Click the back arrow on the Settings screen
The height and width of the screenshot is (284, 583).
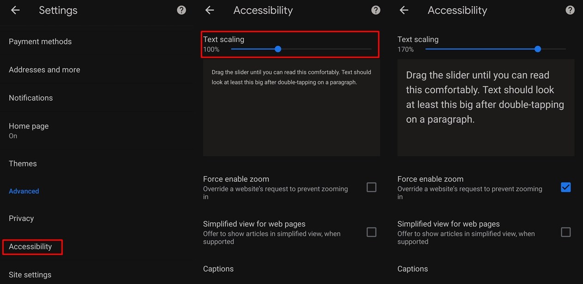[14, 10]
